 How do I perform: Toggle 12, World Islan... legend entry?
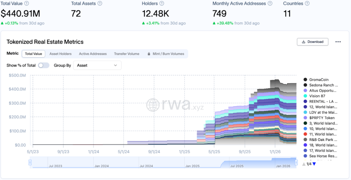[x=320, y=107]
